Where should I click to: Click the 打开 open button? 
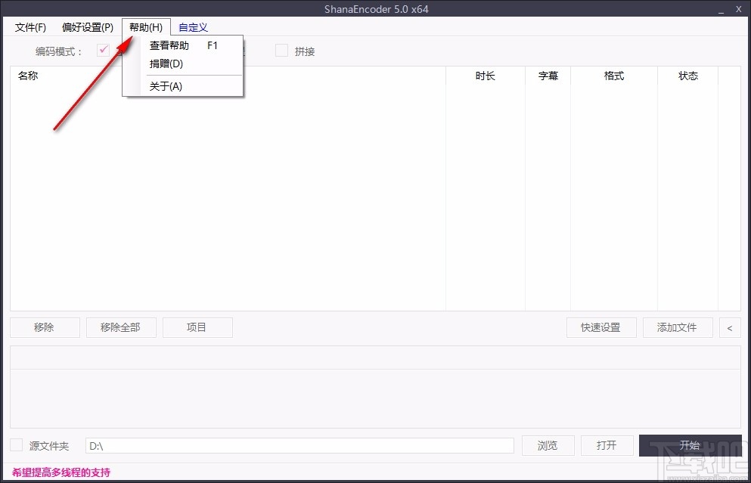(x=607, y=445)
